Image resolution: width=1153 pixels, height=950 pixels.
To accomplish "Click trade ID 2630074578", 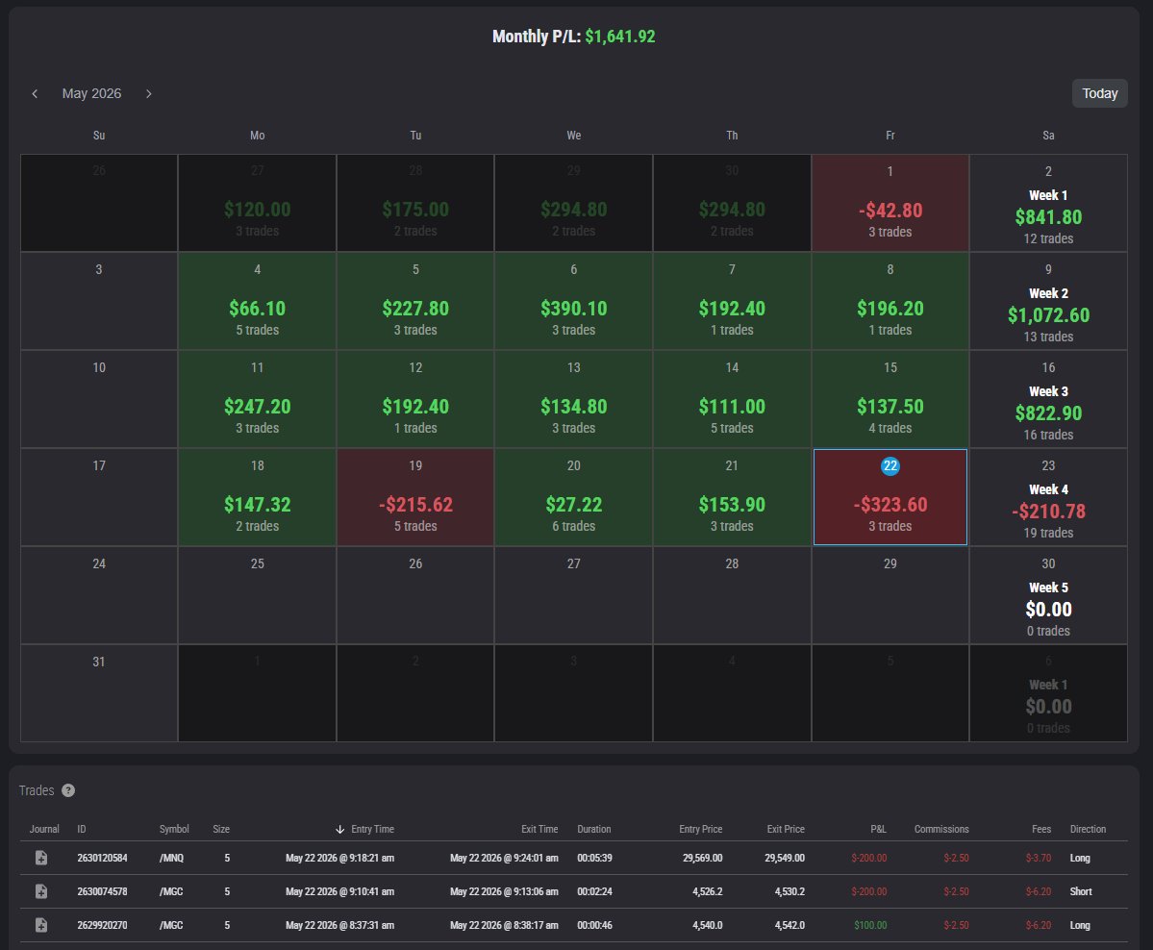I will pyautogui.click(x=102, y=891).
